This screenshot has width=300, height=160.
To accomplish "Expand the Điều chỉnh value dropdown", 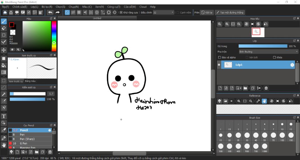I will tap(172, 13).
